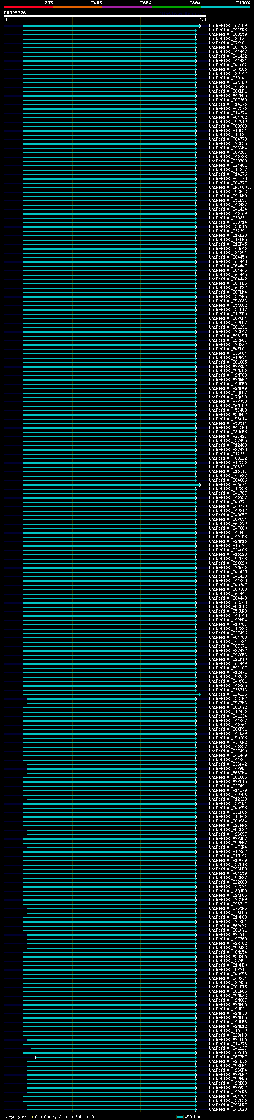The height and width of the screenshot is (1120, 254).
Task: Click hit label UniRef100_P07371
Action: [228, 646]
